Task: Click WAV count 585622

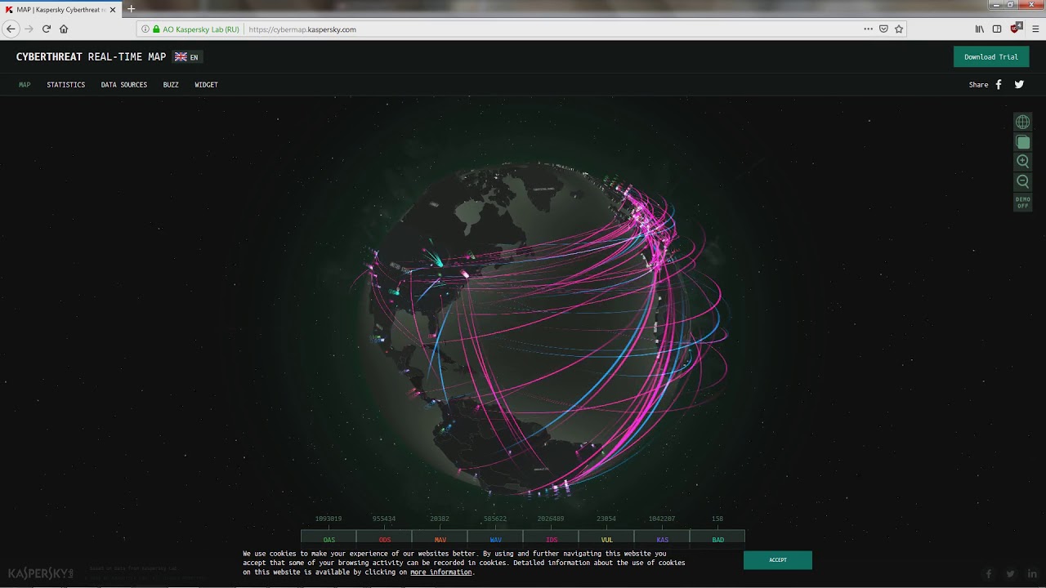Action: tap(495, 519)
